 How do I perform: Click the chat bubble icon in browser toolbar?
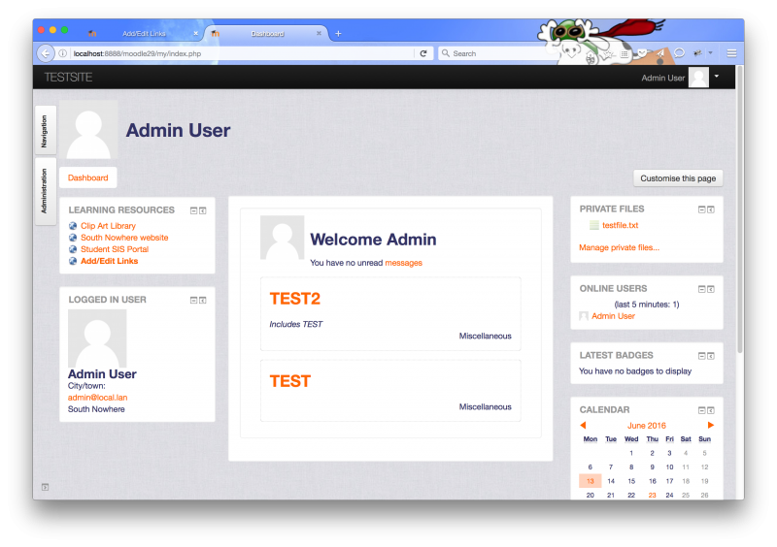[679, 53]
